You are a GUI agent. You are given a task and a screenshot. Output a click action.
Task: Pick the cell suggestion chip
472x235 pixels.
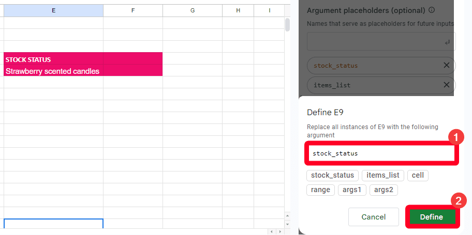pos(418,175)
